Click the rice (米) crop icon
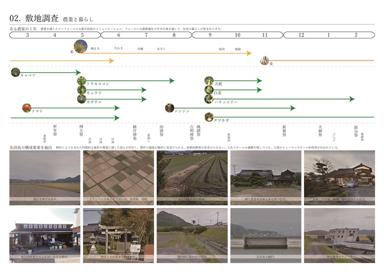Viewport: 384px width, 272px height. tap(81, 46)
